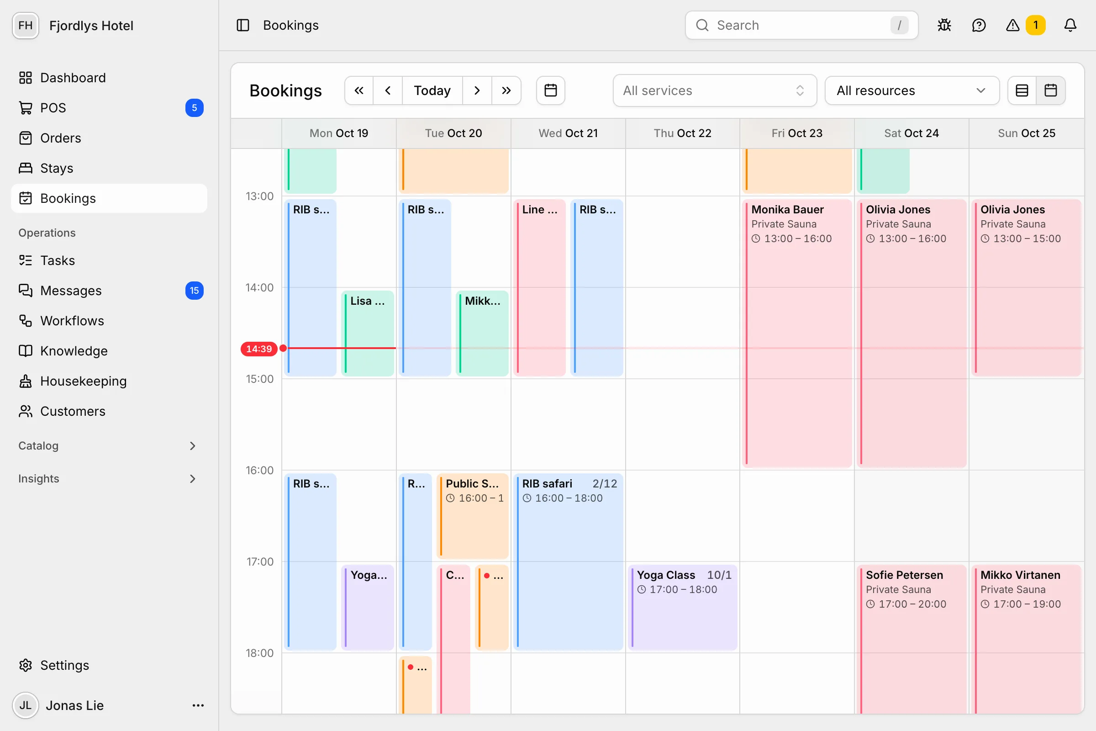Open the Messages page

[x=109, y=291]
